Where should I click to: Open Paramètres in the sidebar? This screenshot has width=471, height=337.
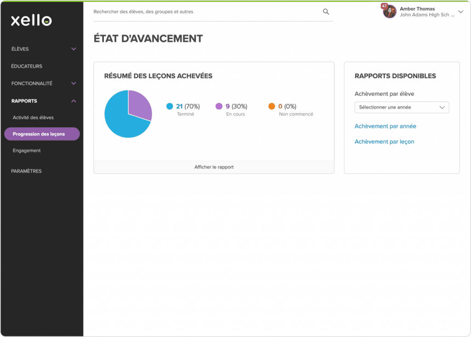(x=26, y=171)
